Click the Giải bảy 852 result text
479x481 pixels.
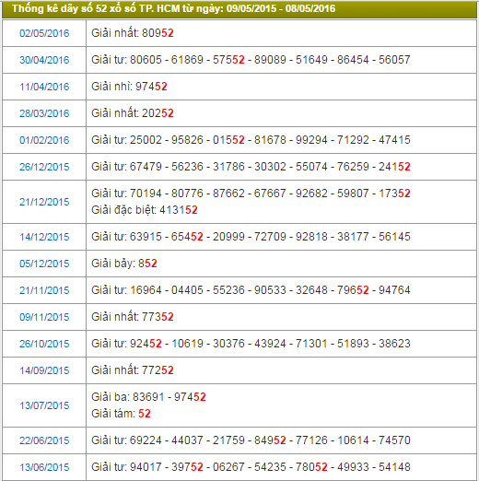(x=124, y=264)
